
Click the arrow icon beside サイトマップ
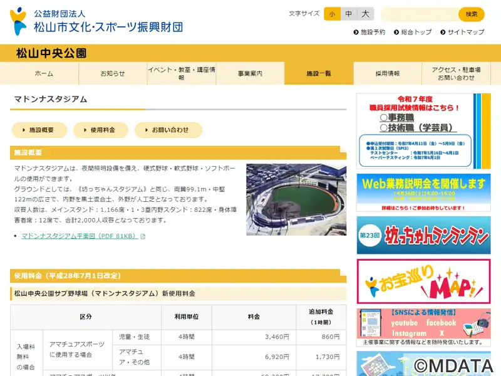tap(443, 33)
